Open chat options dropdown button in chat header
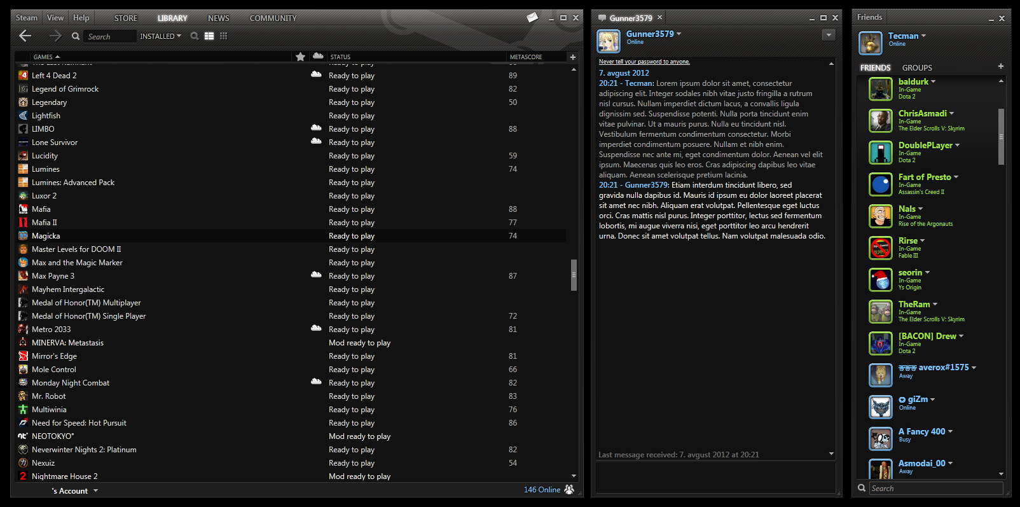 click(x=828, y=35)
